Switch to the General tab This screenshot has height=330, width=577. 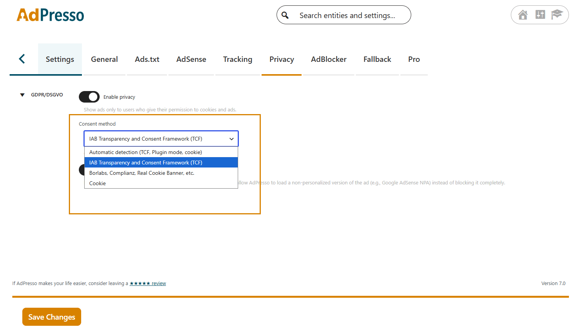click(104, 59)
